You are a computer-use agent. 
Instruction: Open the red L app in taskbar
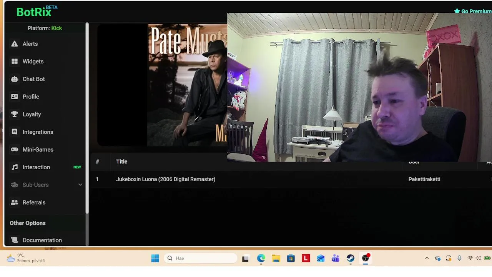click(x=306, y=259)
